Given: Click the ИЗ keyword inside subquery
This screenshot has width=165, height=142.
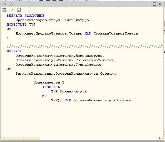Looking at the screenshot, I should (44, 96).
